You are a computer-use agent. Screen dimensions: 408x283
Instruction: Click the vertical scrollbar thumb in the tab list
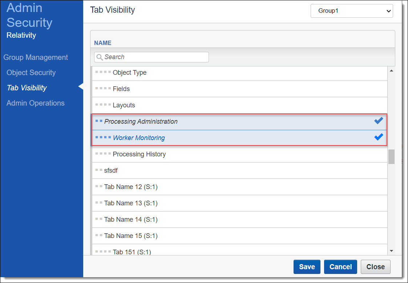391,157
